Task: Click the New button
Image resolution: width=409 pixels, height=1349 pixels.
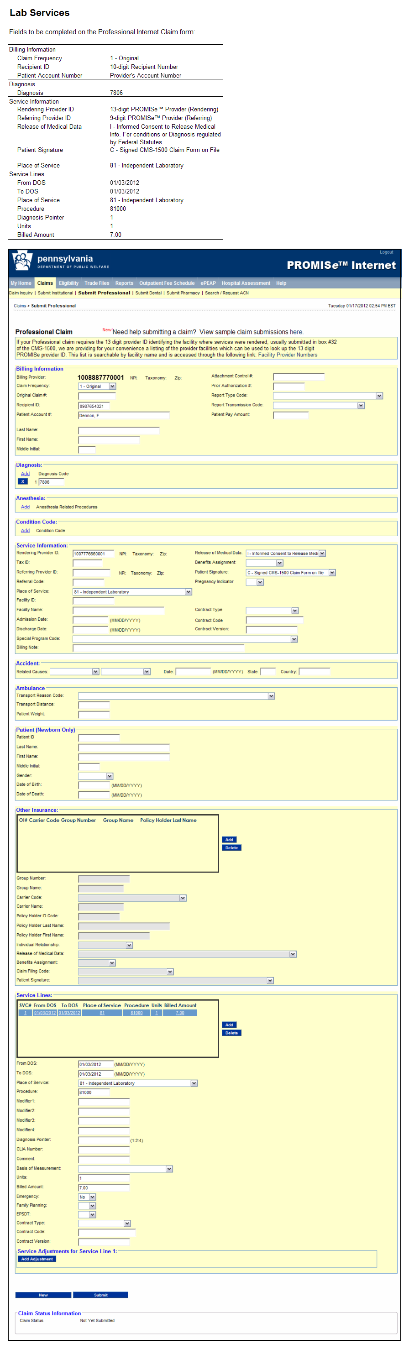Action: click(43, 1295)
